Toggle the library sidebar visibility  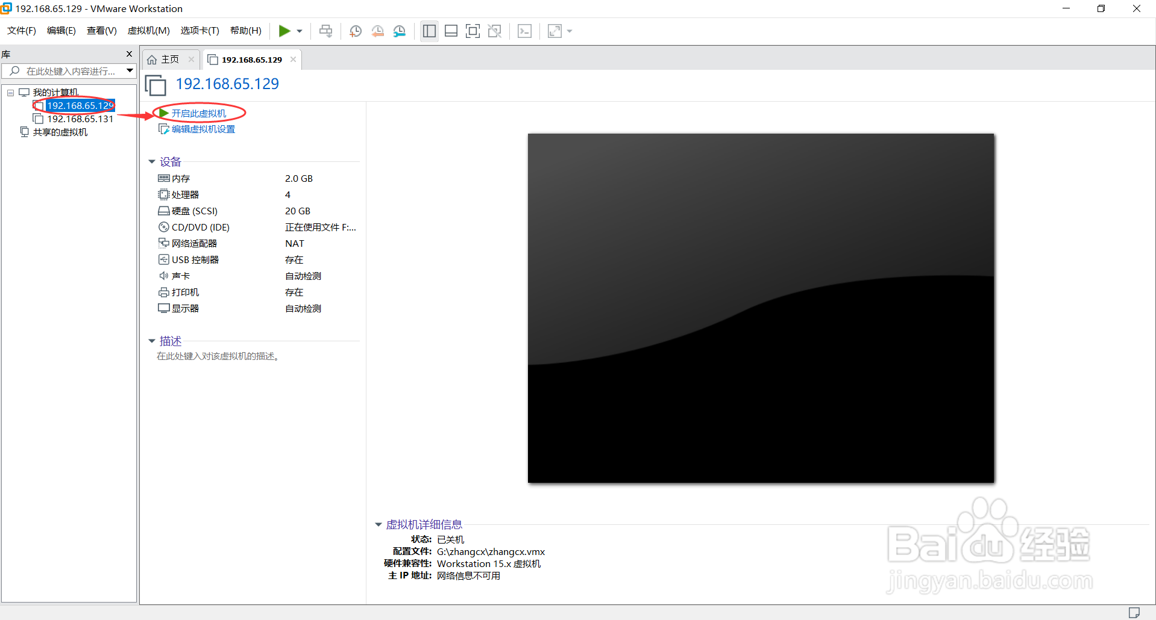pos(429,31)
